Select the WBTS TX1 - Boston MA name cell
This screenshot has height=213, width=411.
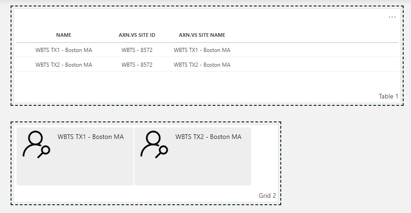point(64,50)
